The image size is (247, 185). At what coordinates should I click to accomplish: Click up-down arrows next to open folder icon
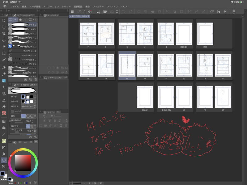[117, 12]
